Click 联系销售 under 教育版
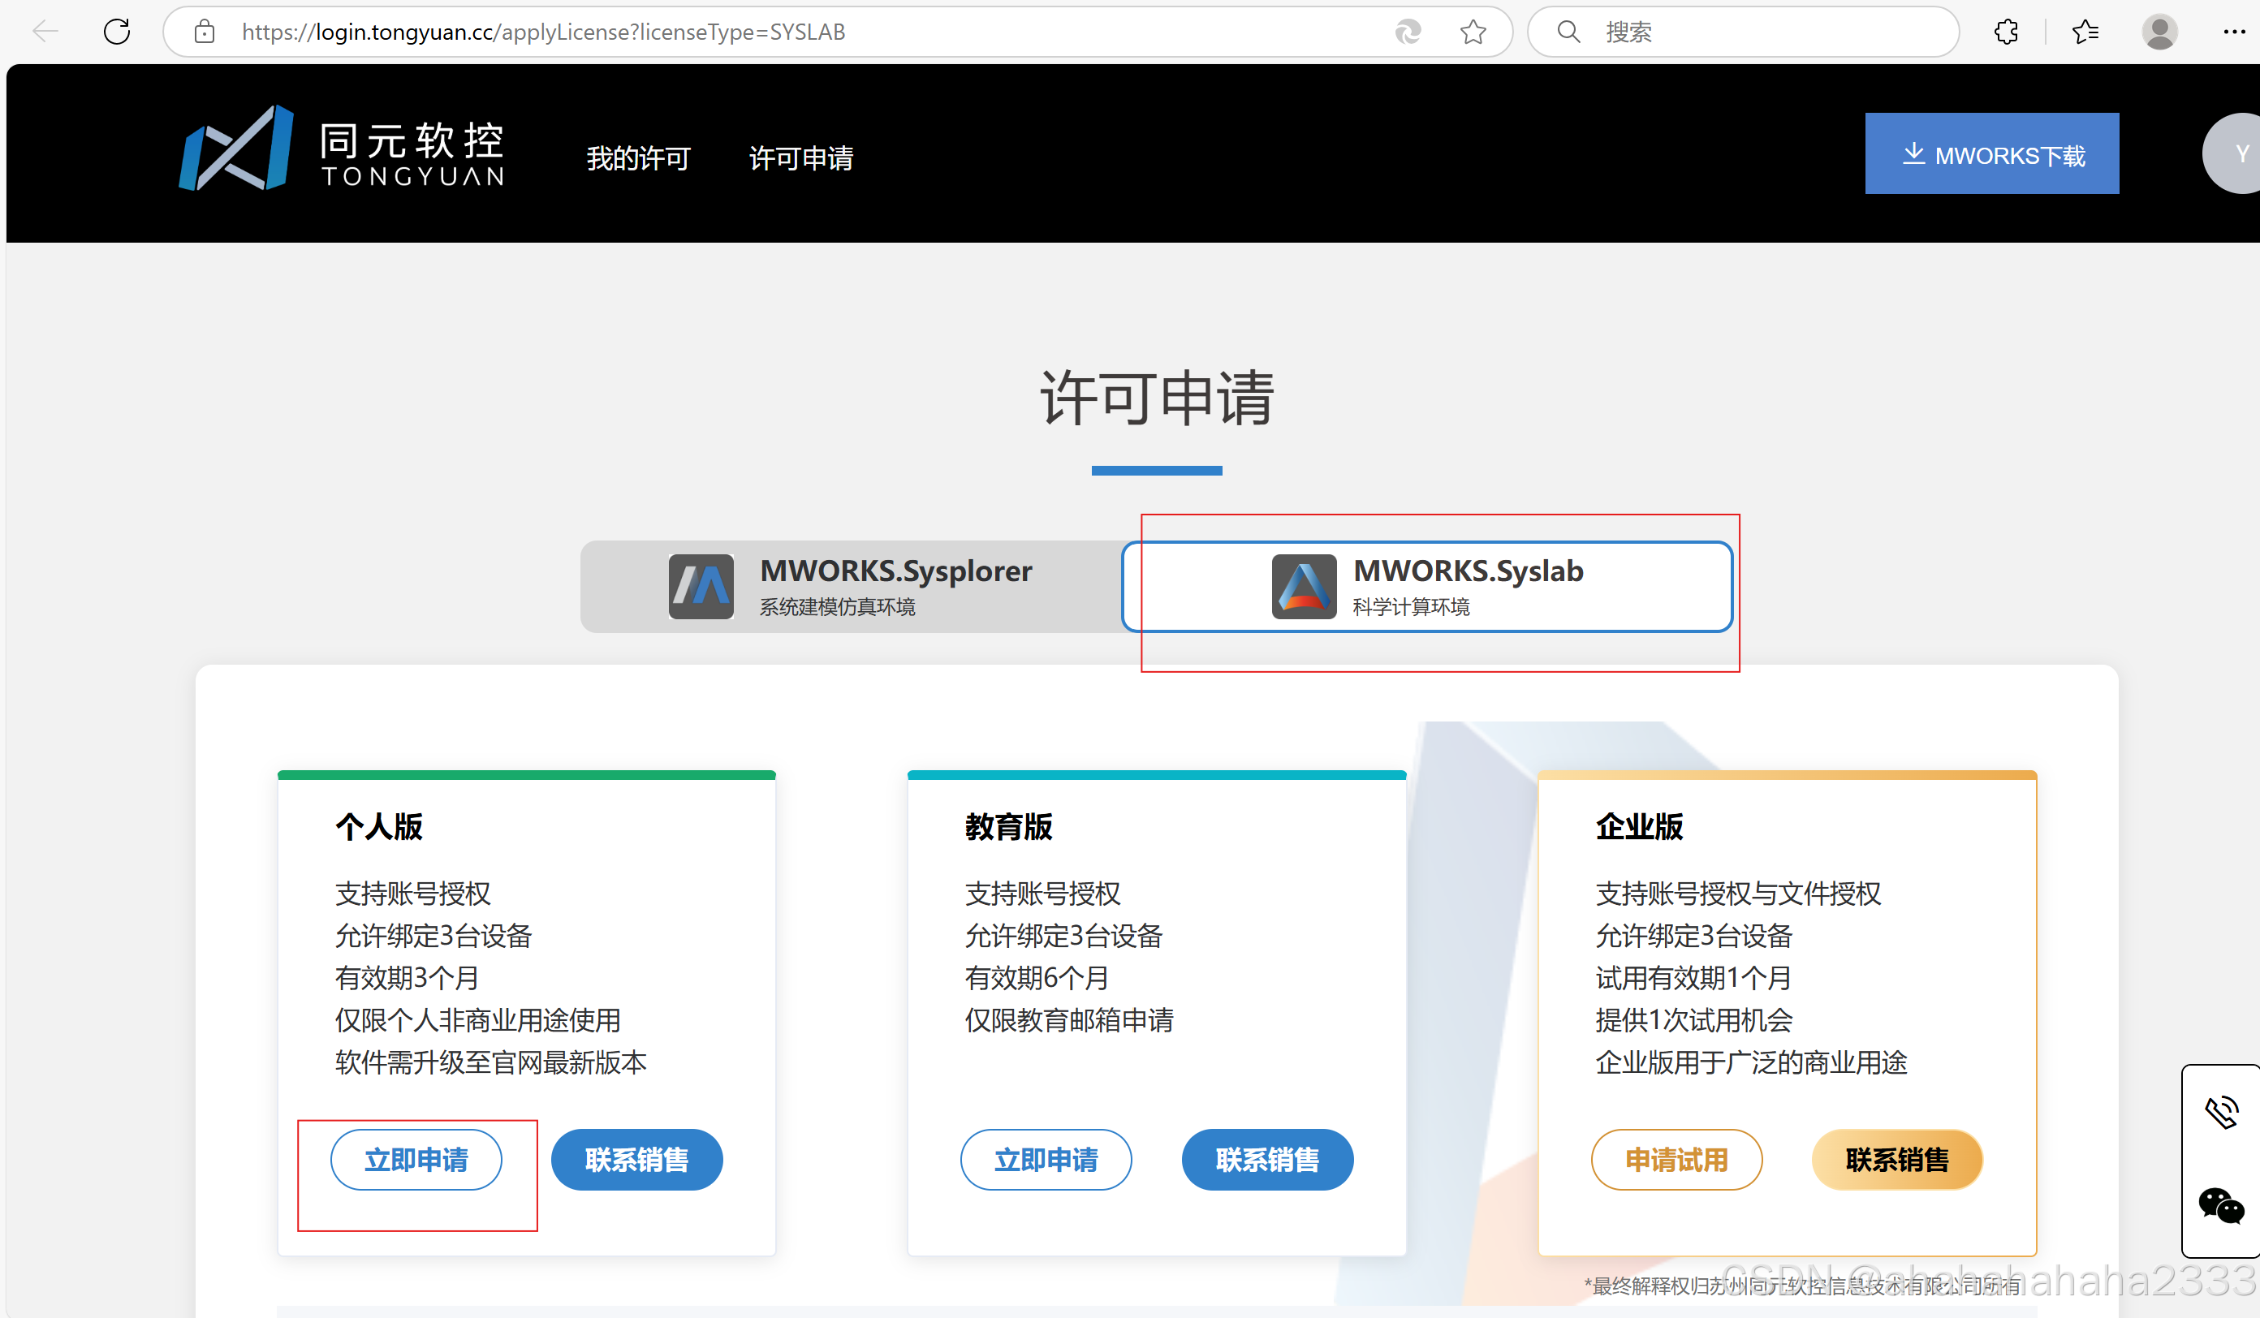 click(x=1266, y=1159)
